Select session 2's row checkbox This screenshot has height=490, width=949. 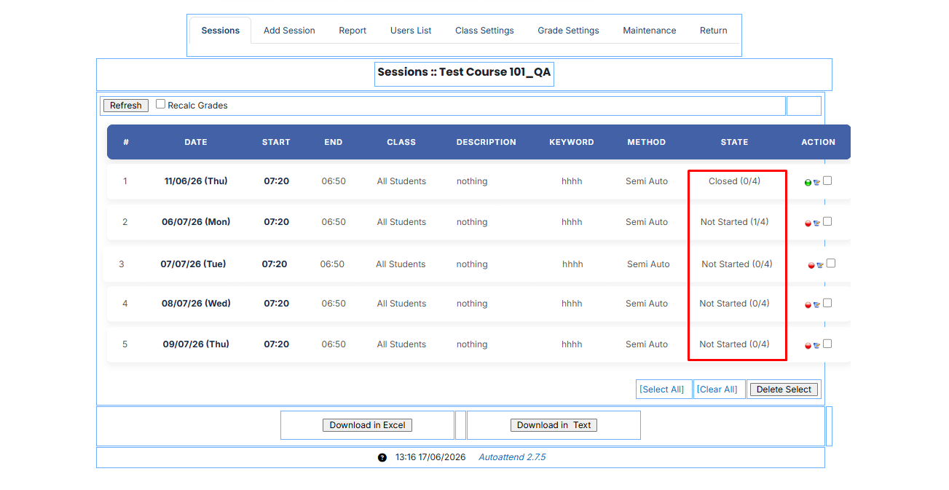click(827, 221)
